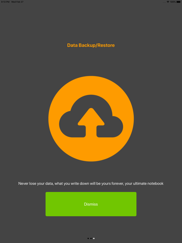Click the upward arrow inside the cloud
Image resolution: width=182 pixels, height=243 pixels.
click(91, 122)
